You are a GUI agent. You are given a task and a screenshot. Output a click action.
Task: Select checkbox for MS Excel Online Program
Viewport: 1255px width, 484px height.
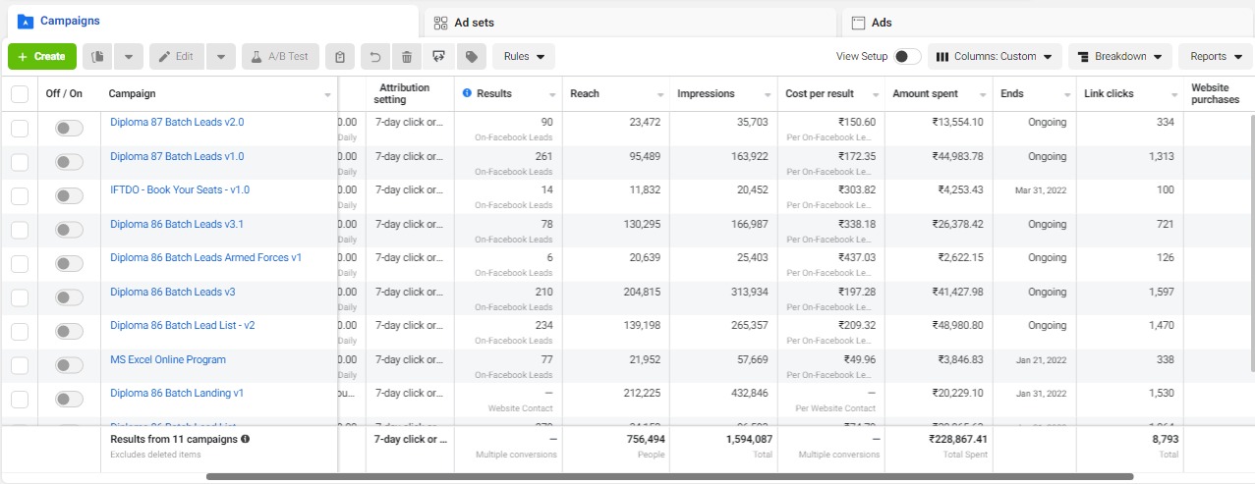(x=20, y=365)
